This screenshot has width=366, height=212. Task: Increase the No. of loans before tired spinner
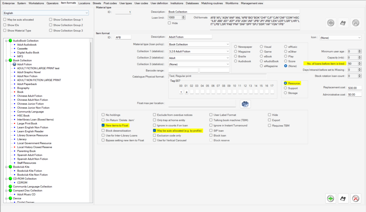point(360,62)
